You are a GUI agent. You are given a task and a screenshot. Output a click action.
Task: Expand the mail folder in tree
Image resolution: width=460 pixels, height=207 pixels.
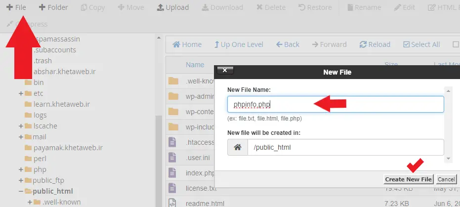(x=21, y=137)
